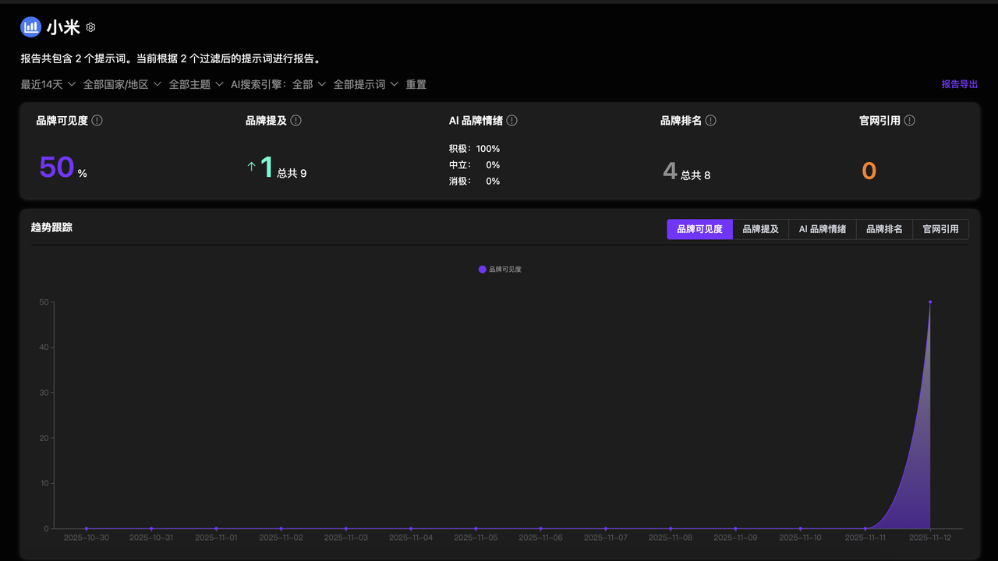Select the 官网引用 trend tab
998x561 pixels.
click(x=940, y=228)
